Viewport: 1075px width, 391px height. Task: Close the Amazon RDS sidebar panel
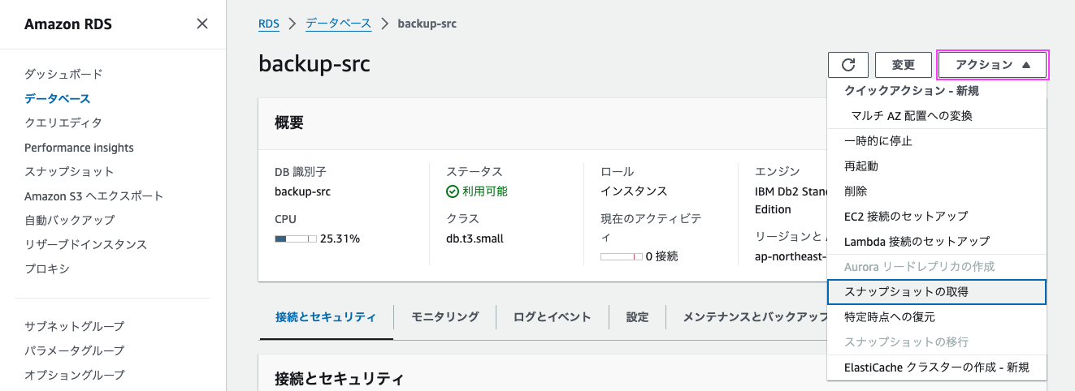[x=202, y=24]
